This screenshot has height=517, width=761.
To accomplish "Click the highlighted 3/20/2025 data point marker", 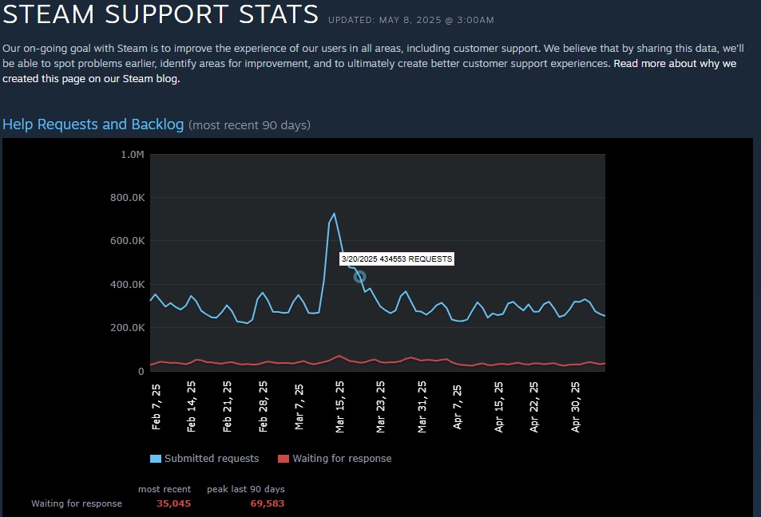I will [359, 277].
